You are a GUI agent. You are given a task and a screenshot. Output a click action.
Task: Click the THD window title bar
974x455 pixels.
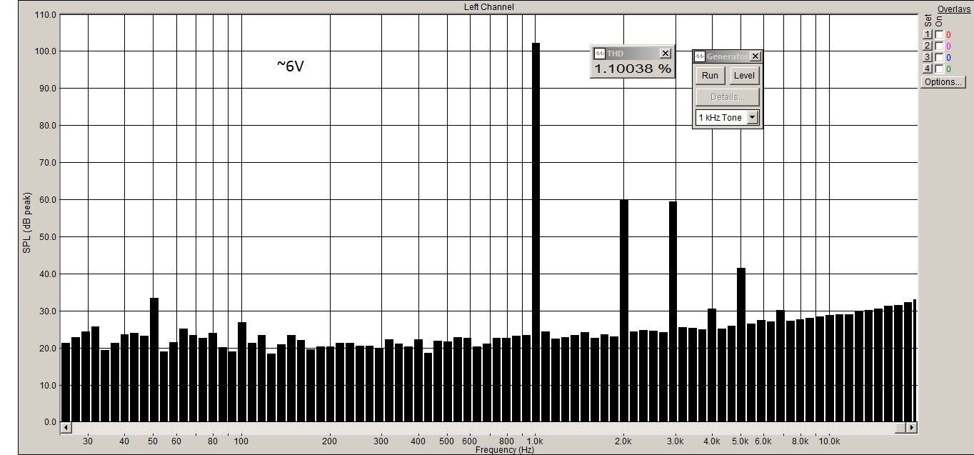[x=632, y=54]
